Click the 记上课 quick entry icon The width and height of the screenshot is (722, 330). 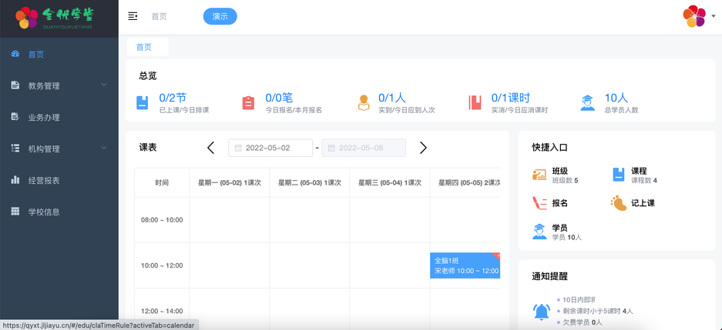click(x=618, y=203)
